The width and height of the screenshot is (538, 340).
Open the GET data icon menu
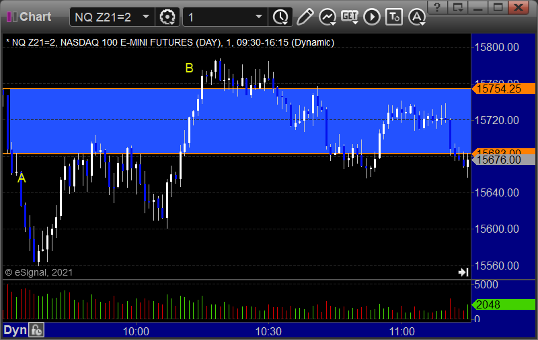[x=350, y=17]
